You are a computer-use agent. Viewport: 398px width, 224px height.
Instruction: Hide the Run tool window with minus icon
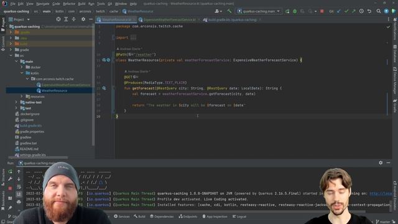pos(388,163)
